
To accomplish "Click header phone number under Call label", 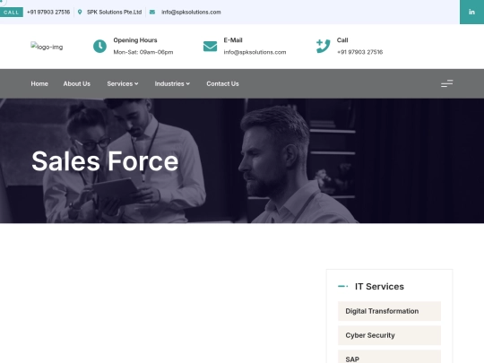I will [x=360, y=52].
